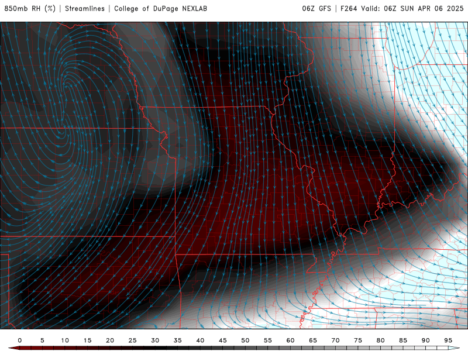Click the "5" label on the color scale
The height and width of the screenshot is (351, 468).
pyautogui.click(x=42, y=340)
